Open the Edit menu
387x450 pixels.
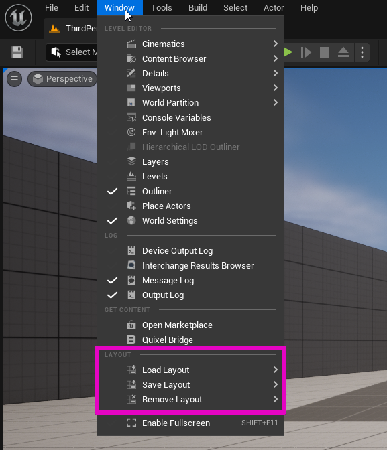pyautogui.click(x=81, y=8)
